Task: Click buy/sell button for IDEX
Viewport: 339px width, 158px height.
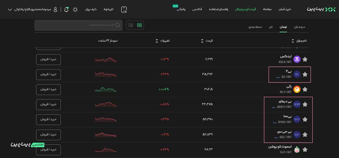Action: pos(49,59)
